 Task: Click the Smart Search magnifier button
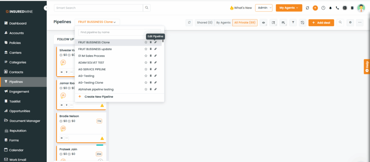147,8
